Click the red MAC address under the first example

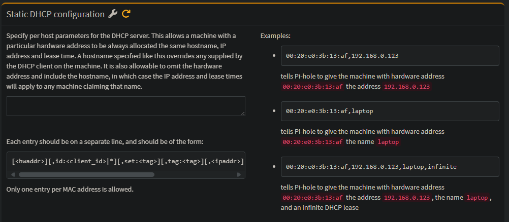coord(312,87)
